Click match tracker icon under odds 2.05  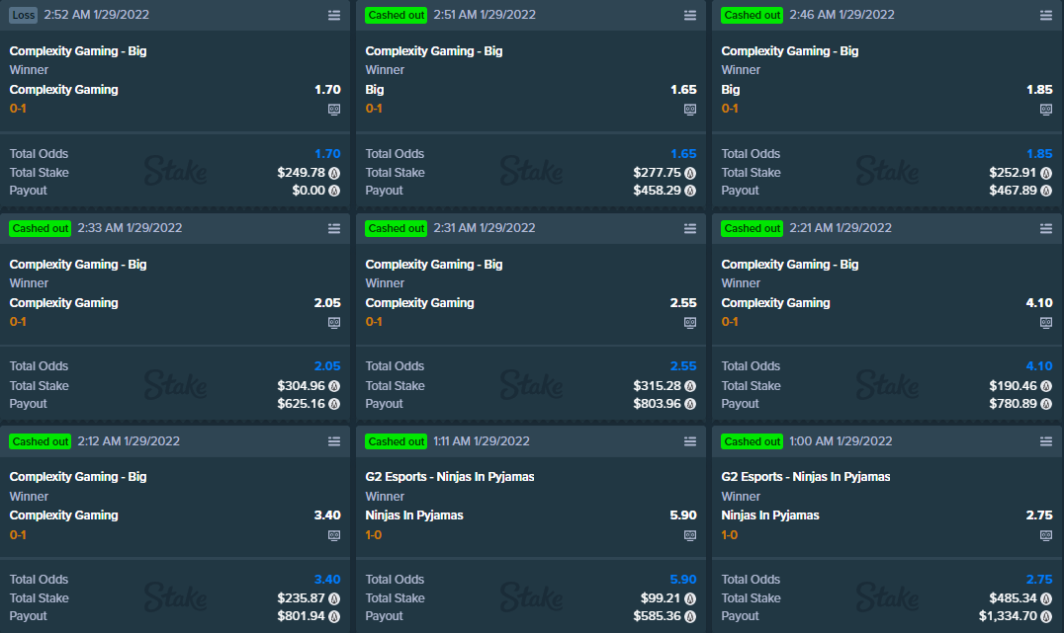[334, 323]
